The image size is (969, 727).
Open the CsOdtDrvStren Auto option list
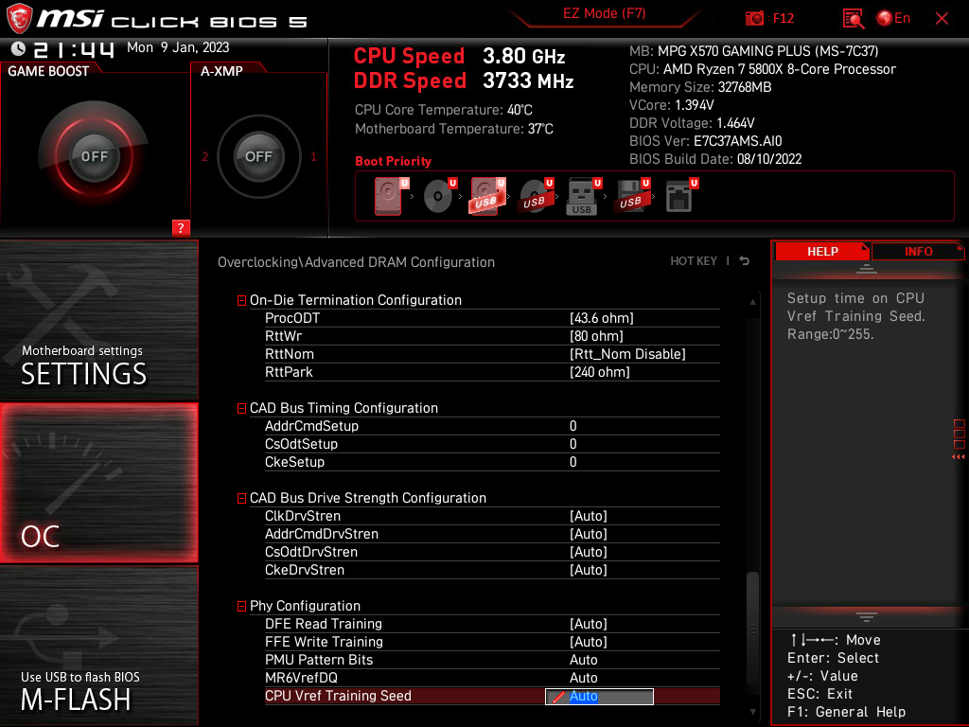589,552
